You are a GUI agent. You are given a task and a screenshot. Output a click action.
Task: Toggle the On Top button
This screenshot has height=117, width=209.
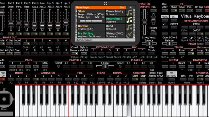(199, 10)
